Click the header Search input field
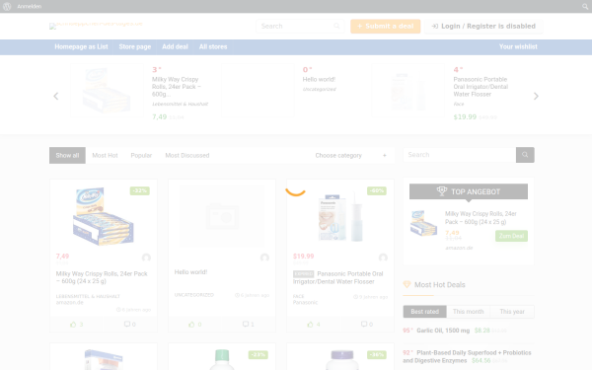The height and width of the screenshot is (370, 592). (300, 26)
